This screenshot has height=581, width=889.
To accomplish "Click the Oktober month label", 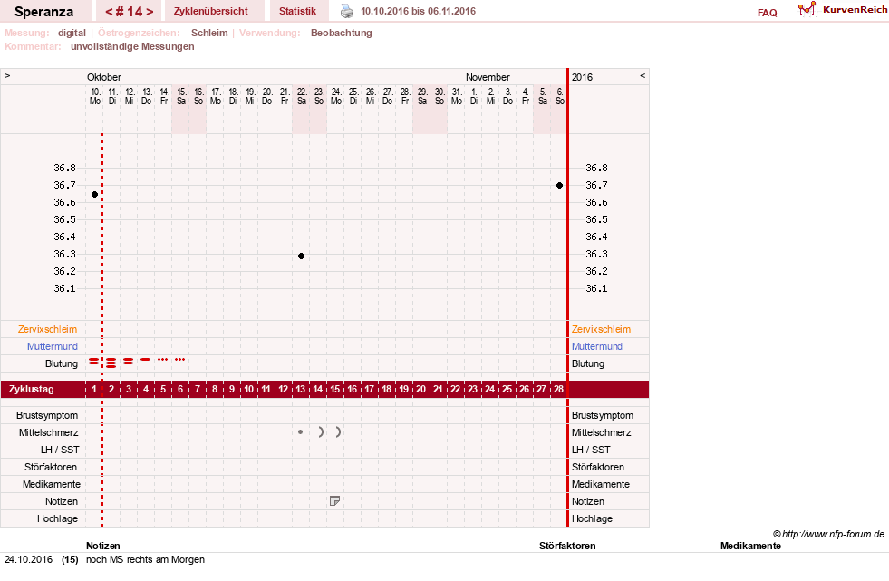I will click(x=103, y=77).
